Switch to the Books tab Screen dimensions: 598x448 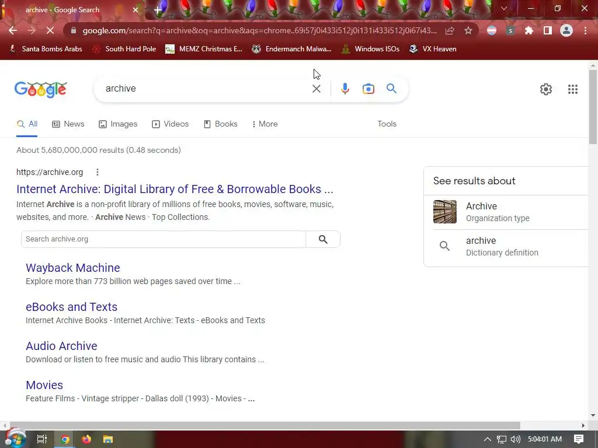[x=221, y=124]
